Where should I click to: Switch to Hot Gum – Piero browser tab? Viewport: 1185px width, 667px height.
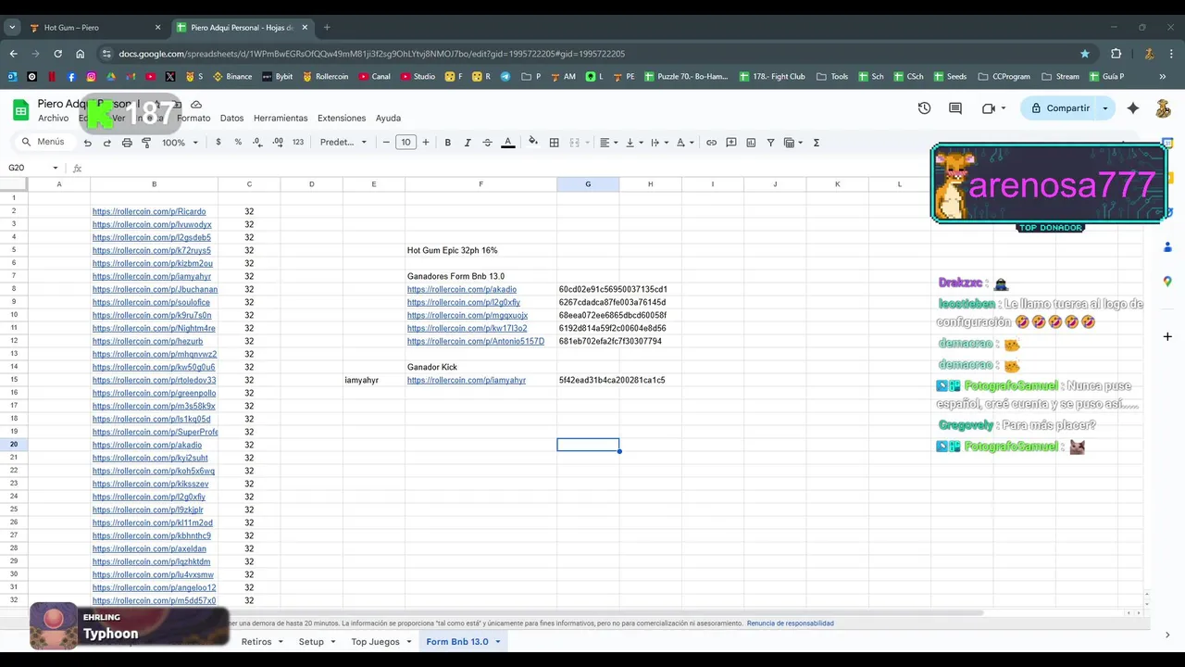click(93, 28)
